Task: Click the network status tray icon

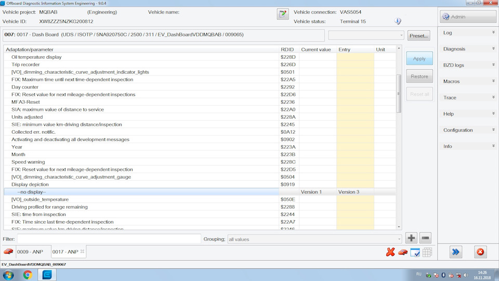Action: point(458,275)
